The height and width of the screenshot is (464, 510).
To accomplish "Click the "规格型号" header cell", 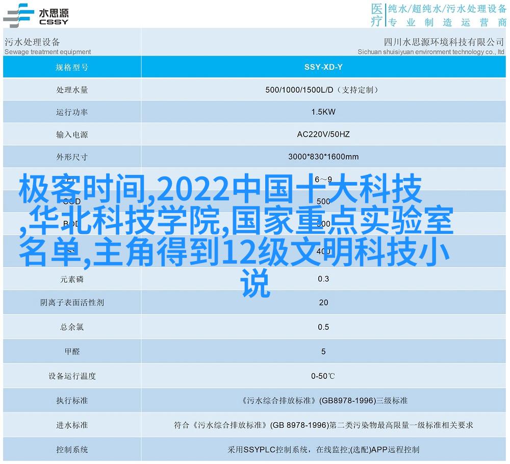I will pyautogui.click(x=72, y=67).
